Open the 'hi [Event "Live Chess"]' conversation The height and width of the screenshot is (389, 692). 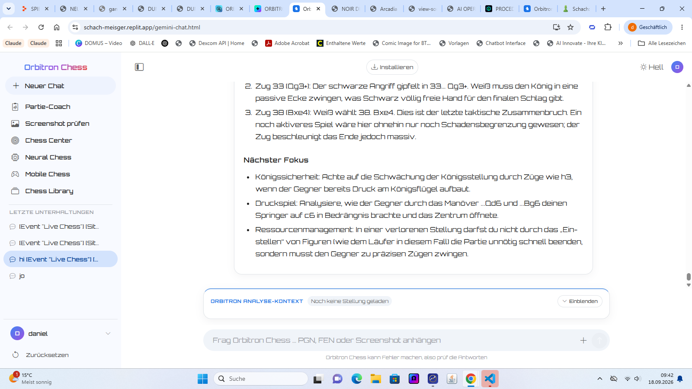[61, 259]
